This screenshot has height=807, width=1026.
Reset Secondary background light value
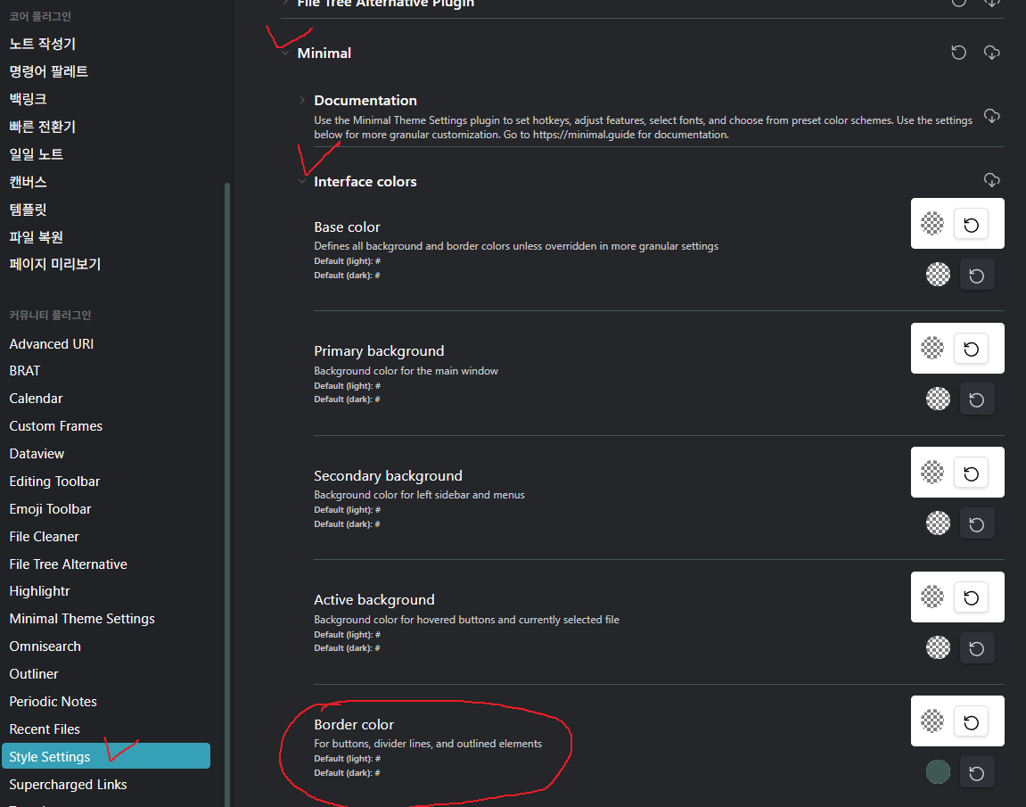pos(971,473)
